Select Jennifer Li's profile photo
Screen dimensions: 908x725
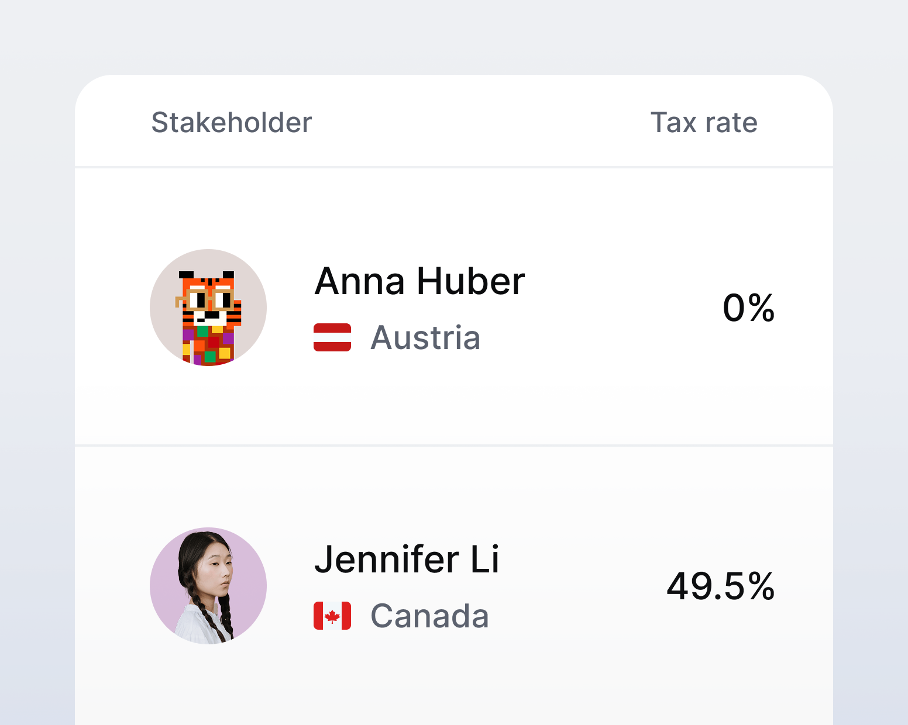pyautogui.click(x=208, y=586)
